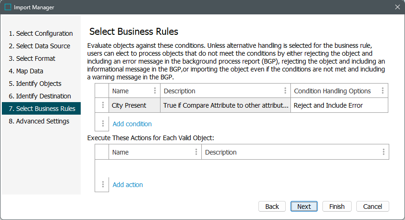The image size is (405, 220).
Task: Select the City Present name cell
Action: pyautogui.click(x=135, y=105)
